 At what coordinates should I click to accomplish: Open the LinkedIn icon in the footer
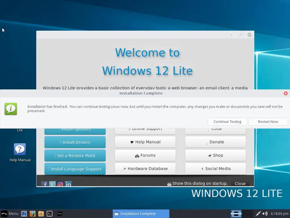[x=68, y=184]
